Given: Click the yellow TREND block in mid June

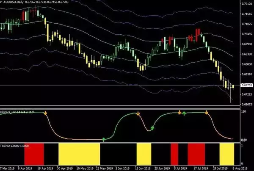Looking at the screenshot, I should point(144,154).
